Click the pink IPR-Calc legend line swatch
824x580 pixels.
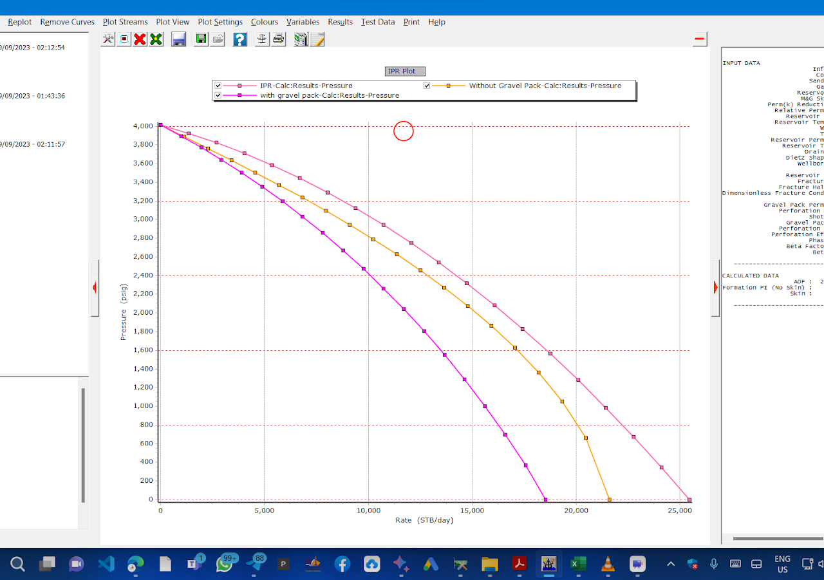click(x=239, y=86)
